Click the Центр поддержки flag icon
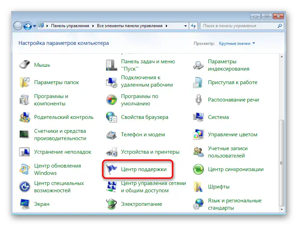 (x=111, y=169)
